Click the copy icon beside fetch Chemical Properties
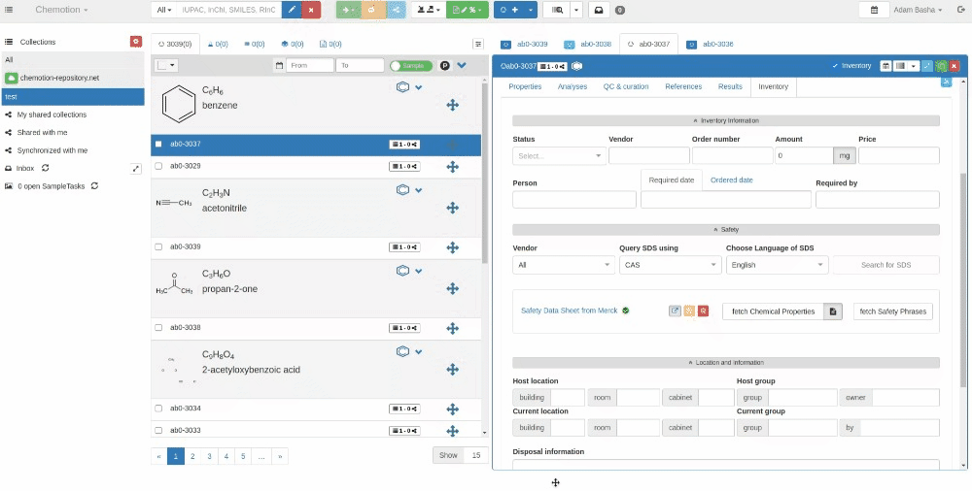972x491 pixels. (x=833, y=311)
